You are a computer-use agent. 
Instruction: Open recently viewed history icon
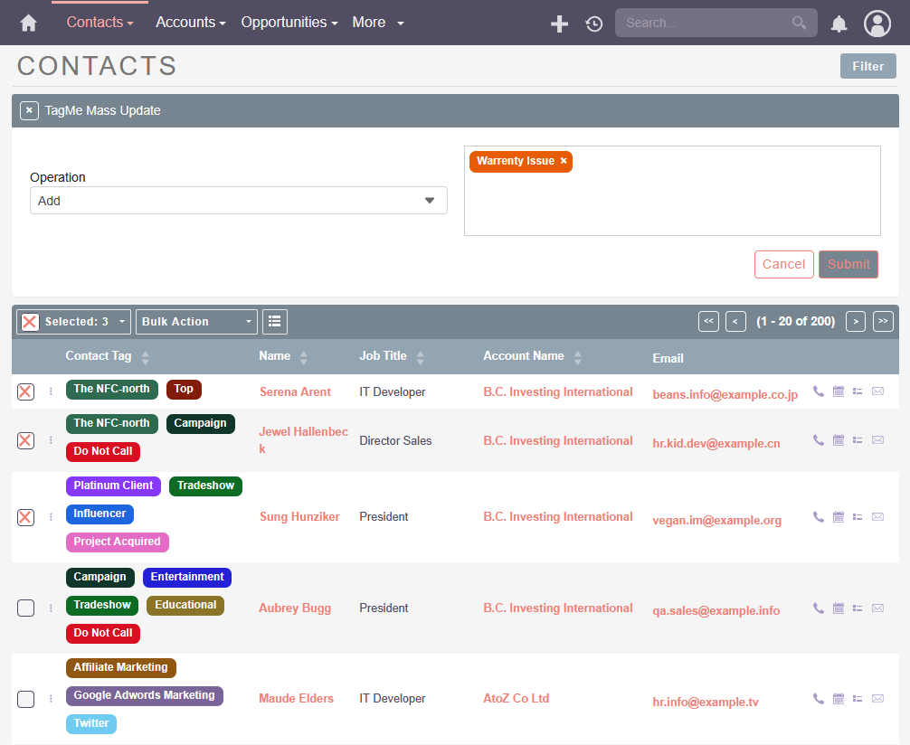pos(593,24)
